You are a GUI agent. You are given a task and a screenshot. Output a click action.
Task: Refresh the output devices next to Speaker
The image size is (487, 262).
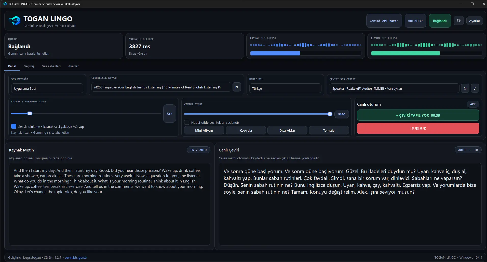tap(465, 88)
